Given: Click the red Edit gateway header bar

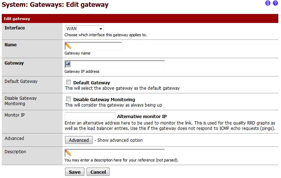Looking at the screenshot, I should [x=140, y=19].
